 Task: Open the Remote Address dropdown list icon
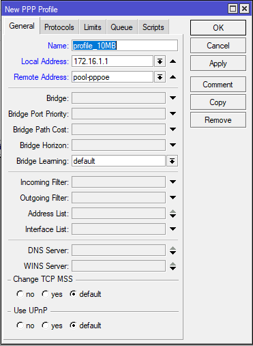click(x=160, y=77)
